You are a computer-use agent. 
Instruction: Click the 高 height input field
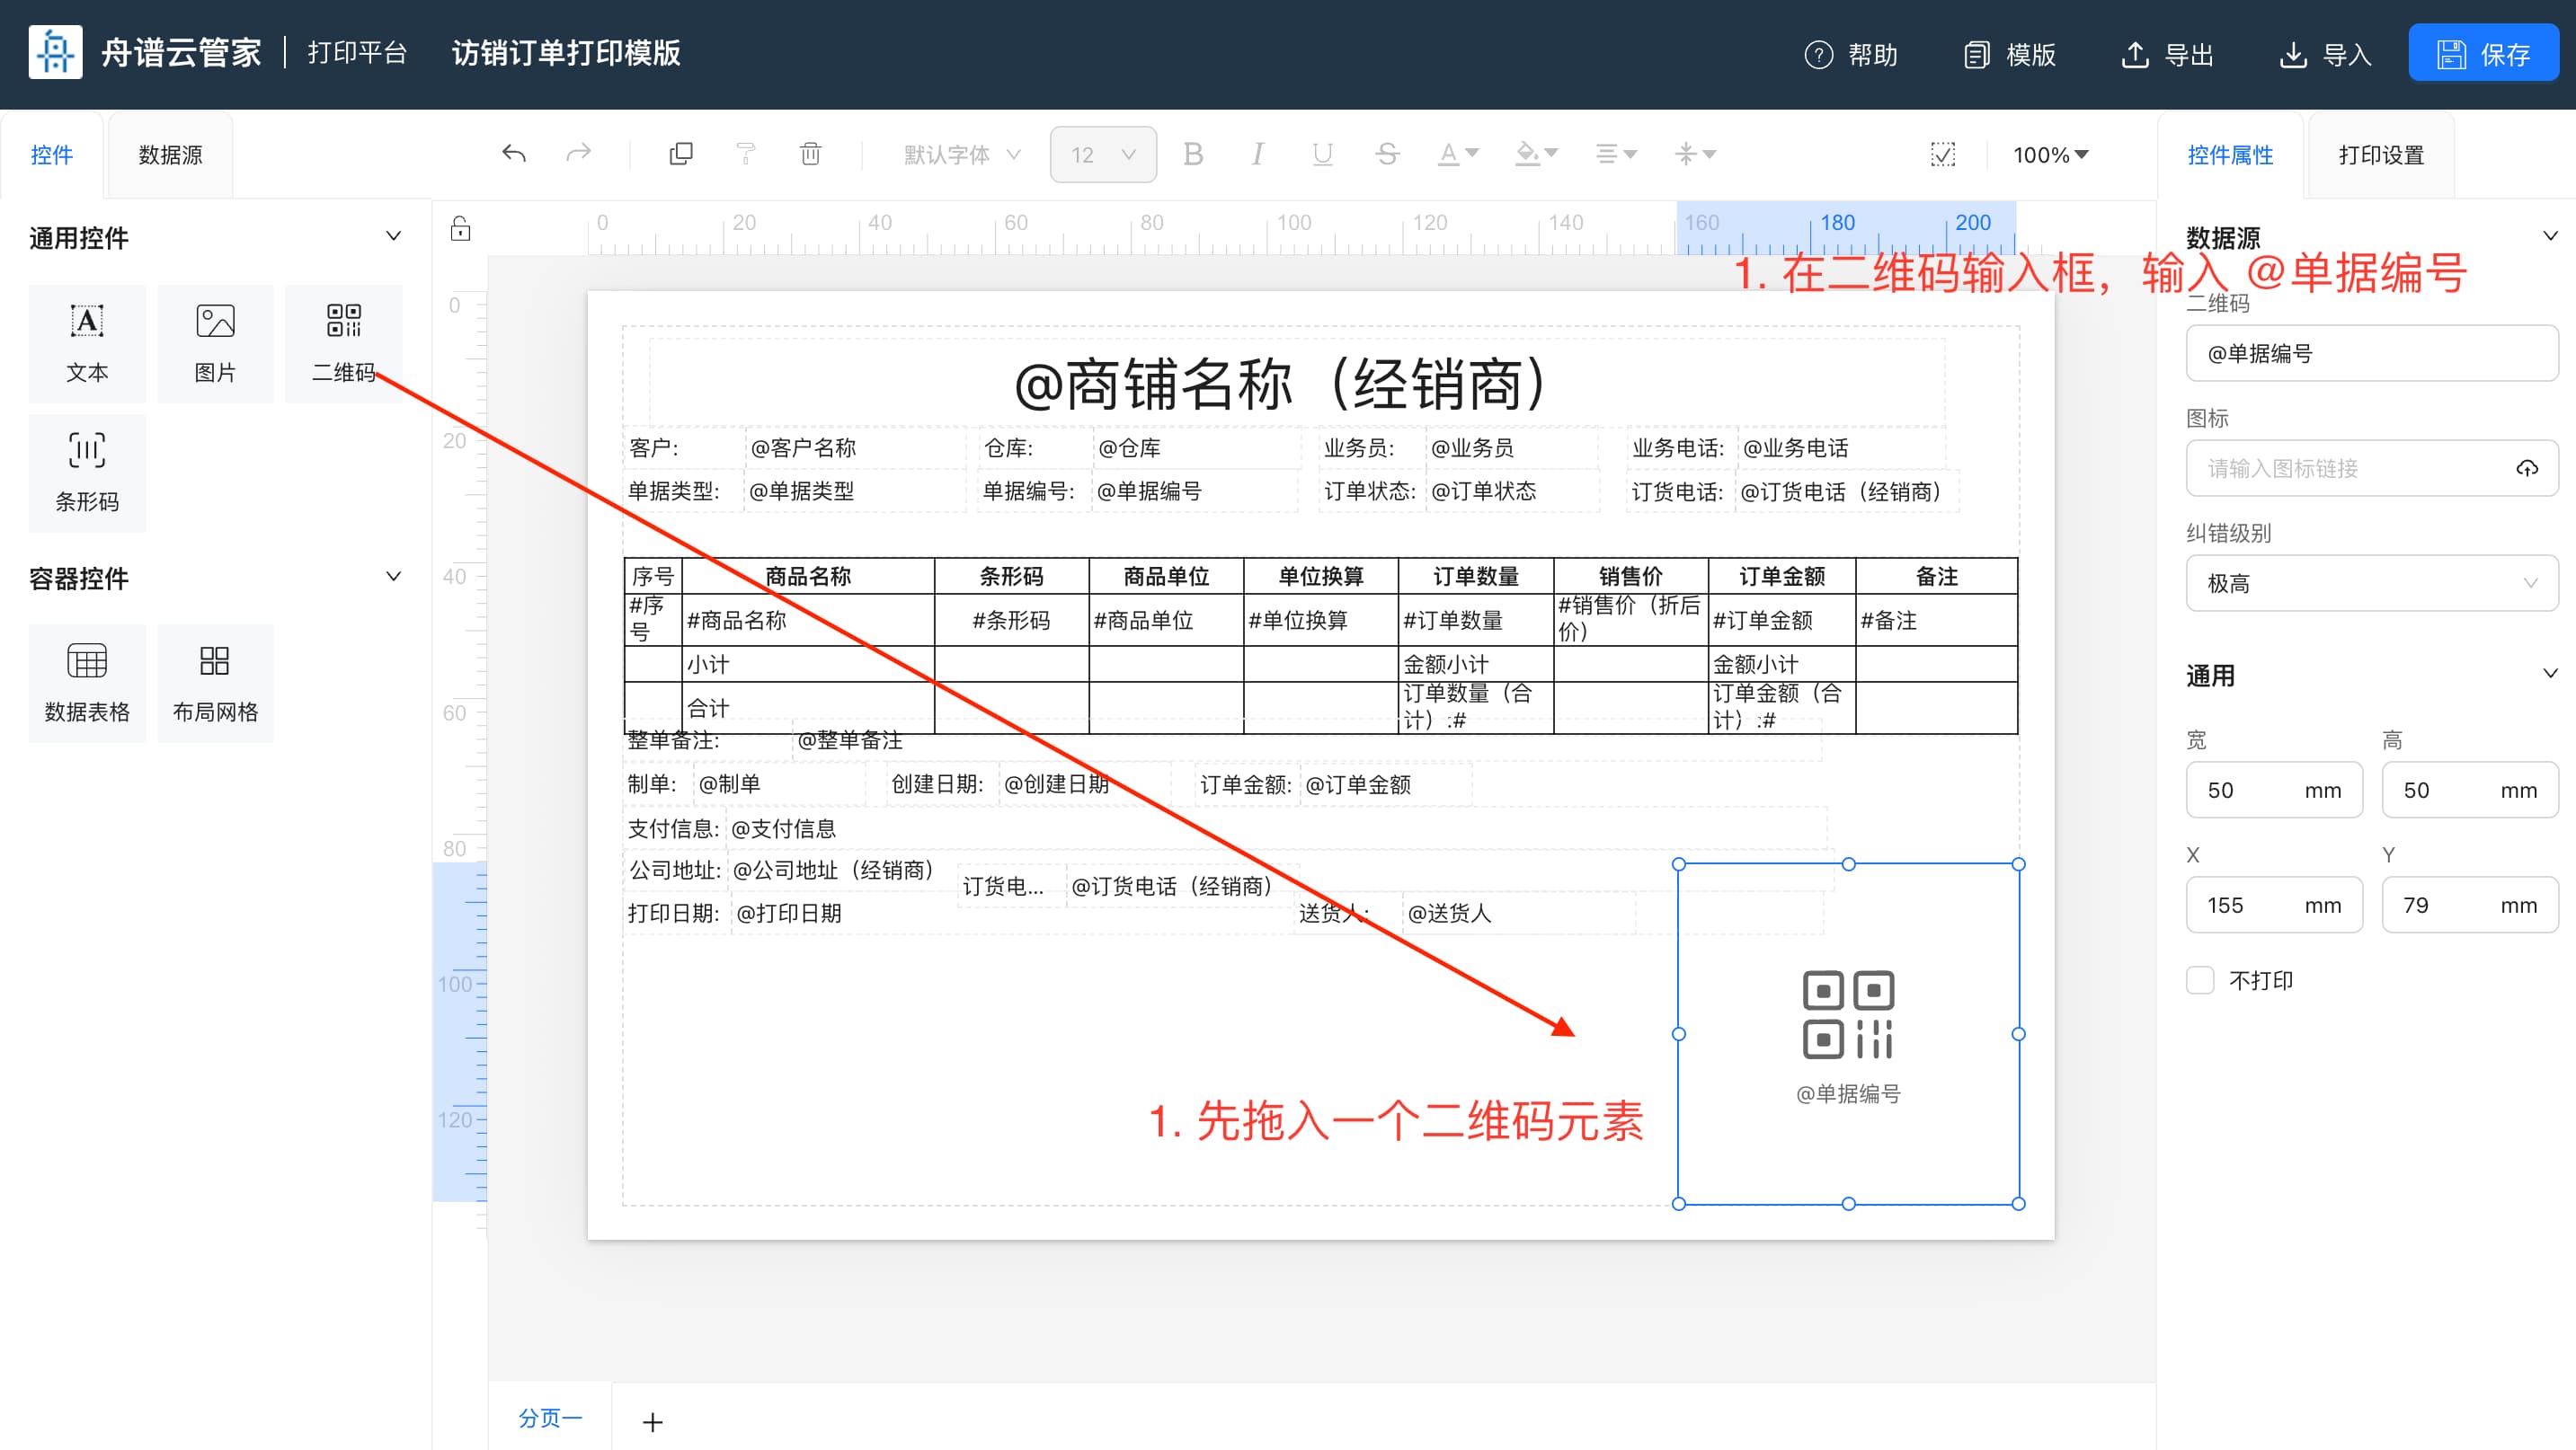pyautogui.click(x=2470, y=791)
